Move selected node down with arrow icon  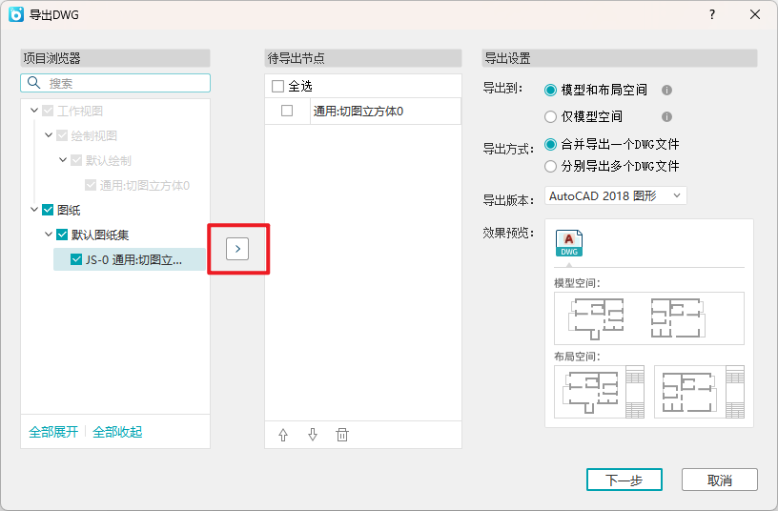pyautogui.click(x=313, y=435)
